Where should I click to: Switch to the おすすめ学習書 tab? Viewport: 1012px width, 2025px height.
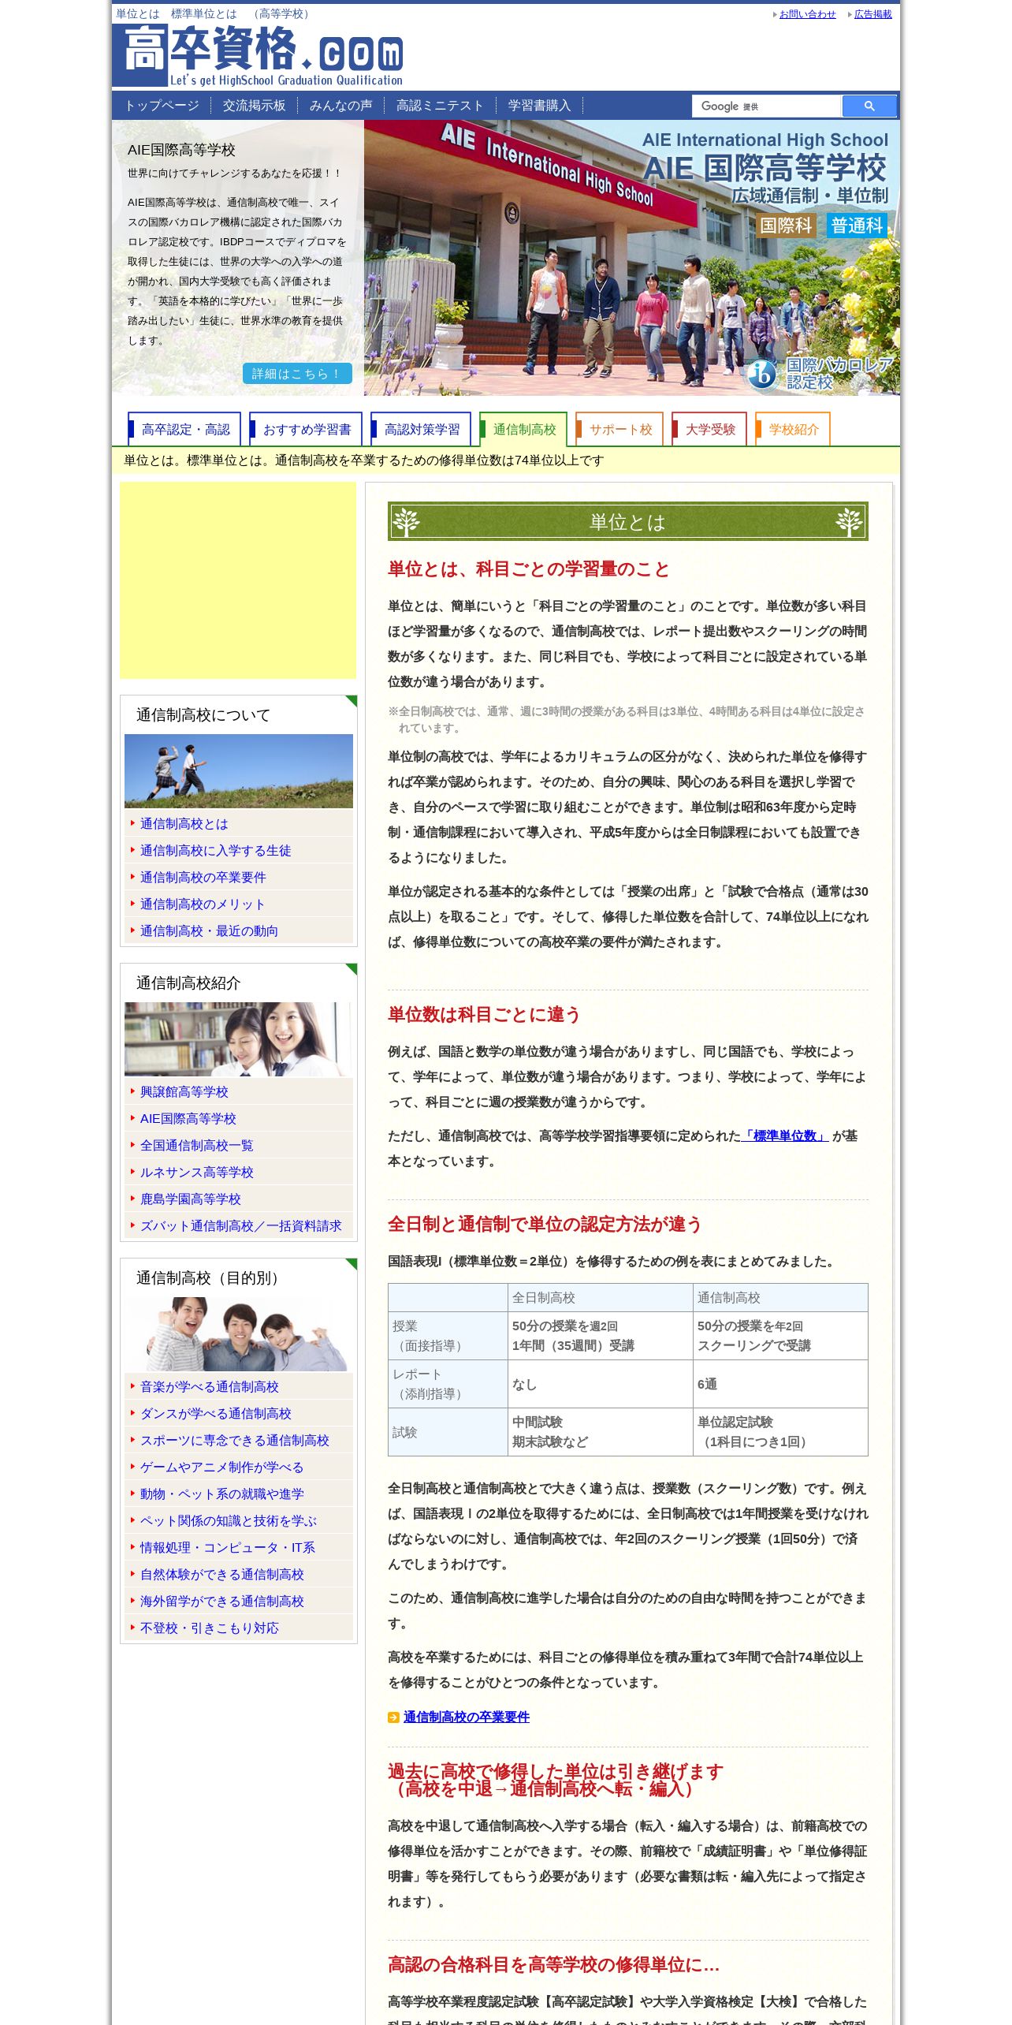coord(306,429)
